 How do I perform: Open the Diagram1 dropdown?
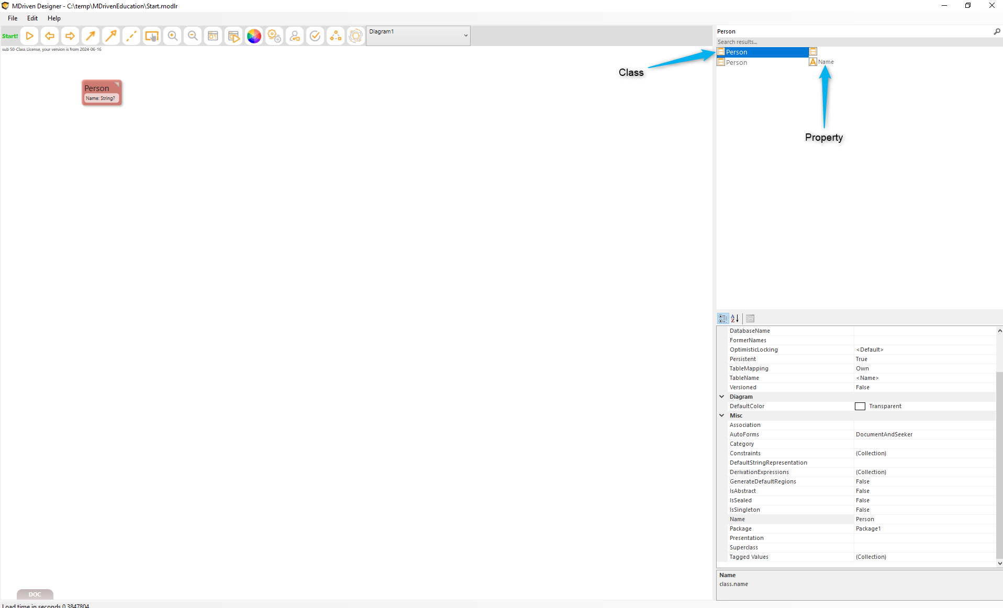coord(465,36)
